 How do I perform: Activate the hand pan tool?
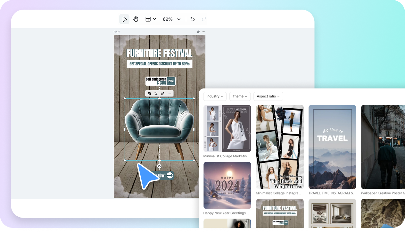pos(136,19)
